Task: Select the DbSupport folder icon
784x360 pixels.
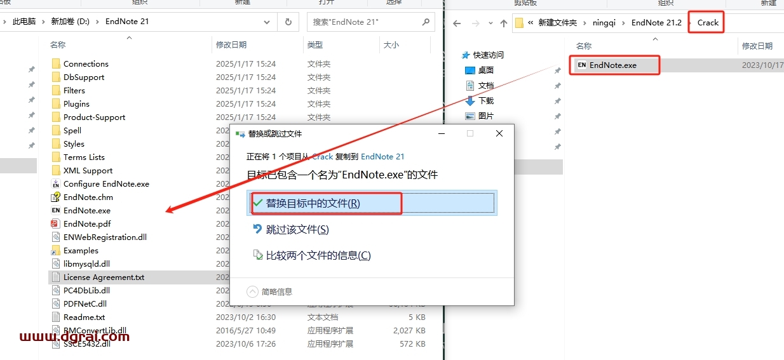Action: [x=56, y=77]
